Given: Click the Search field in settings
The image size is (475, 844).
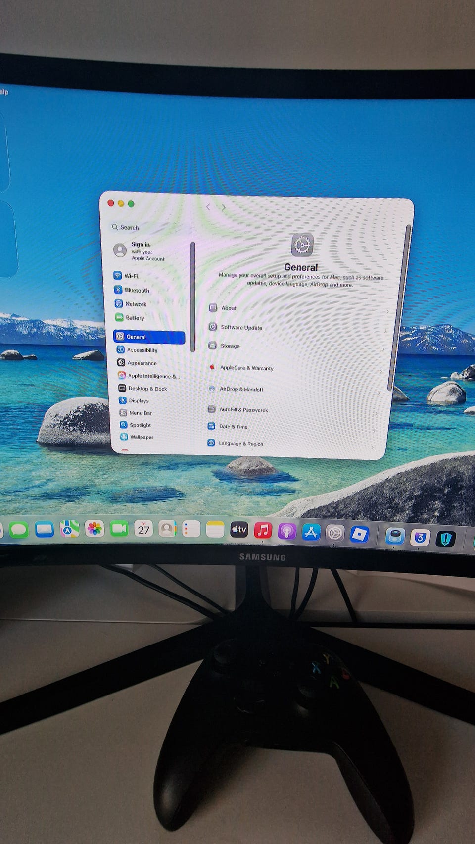Looking at the screenshot, I should click(147, 227).
